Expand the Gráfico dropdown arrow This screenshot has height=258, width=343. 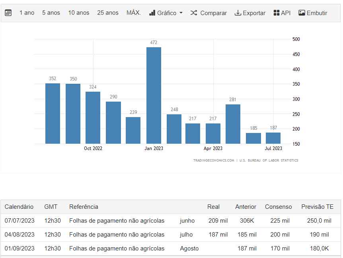coord(181,13)
